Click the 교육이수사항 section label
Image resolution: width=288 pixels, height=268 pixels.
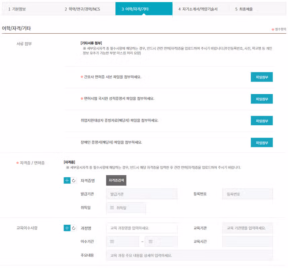pos(27,228)
